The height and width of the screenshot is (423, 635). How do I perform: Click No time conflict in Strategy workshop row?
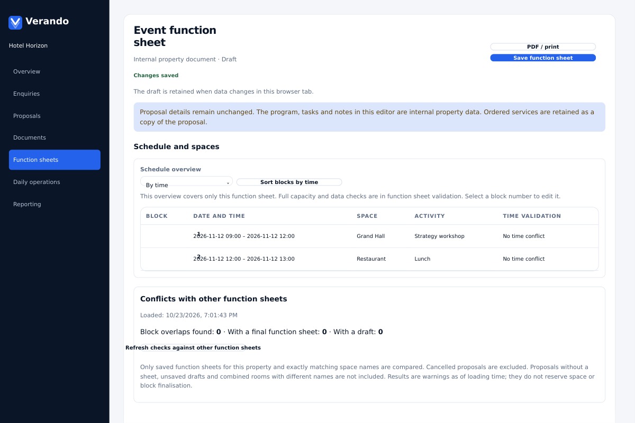click(x=523, y=236)
